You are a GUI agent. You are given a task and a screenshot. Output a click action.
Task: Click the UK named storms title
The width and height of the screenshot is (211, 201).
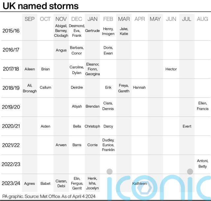coord(41,6)
